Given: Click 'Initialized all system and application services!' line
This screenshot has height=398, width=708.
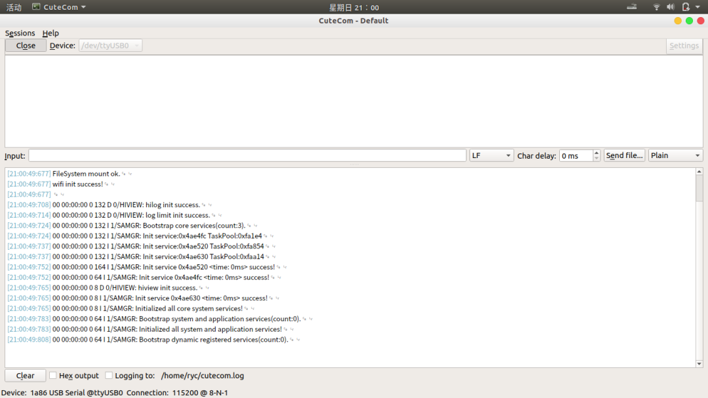Looking at the screenshot, I should tap(210, 329).
